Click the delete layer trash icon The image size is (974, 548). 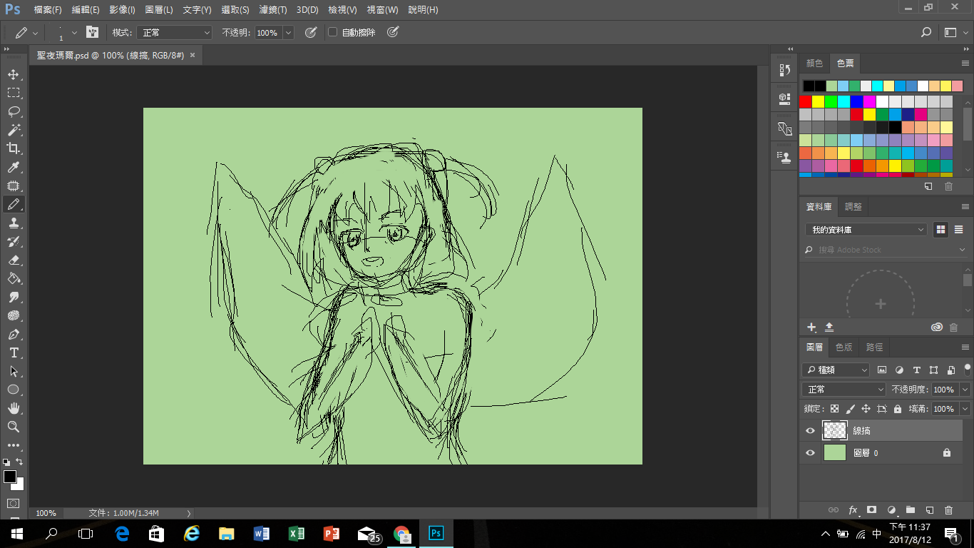pyautogui.click(x=948, y=510)
